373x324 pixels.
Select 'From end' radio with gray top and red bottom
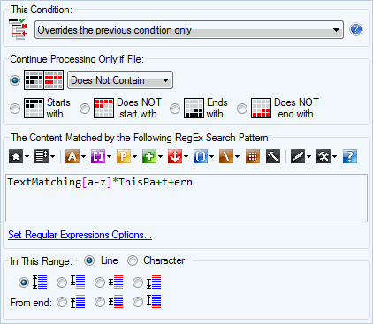click(100, 302)
